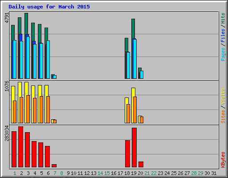This screenshot has width=228, height=178.
Task: Click the red KBytes bar for day 4
Action: pyautogui.click(x=34, y=154)
